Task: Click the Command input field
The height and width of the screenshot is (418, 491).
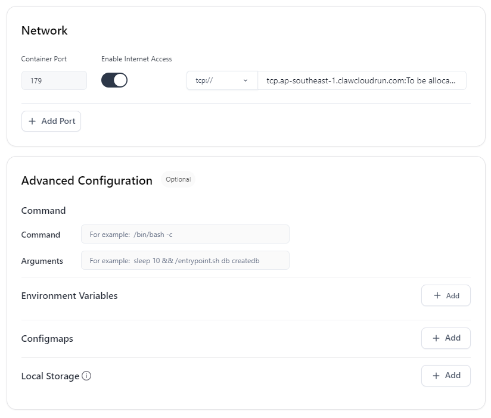Action: pyautogui.click(x=185, y=234)
